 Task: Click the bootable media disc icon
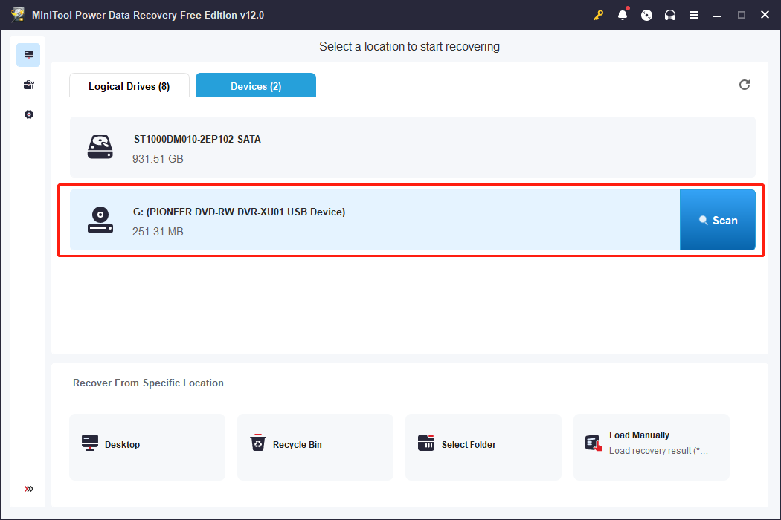pyautogui.click(x=646, y=15)
